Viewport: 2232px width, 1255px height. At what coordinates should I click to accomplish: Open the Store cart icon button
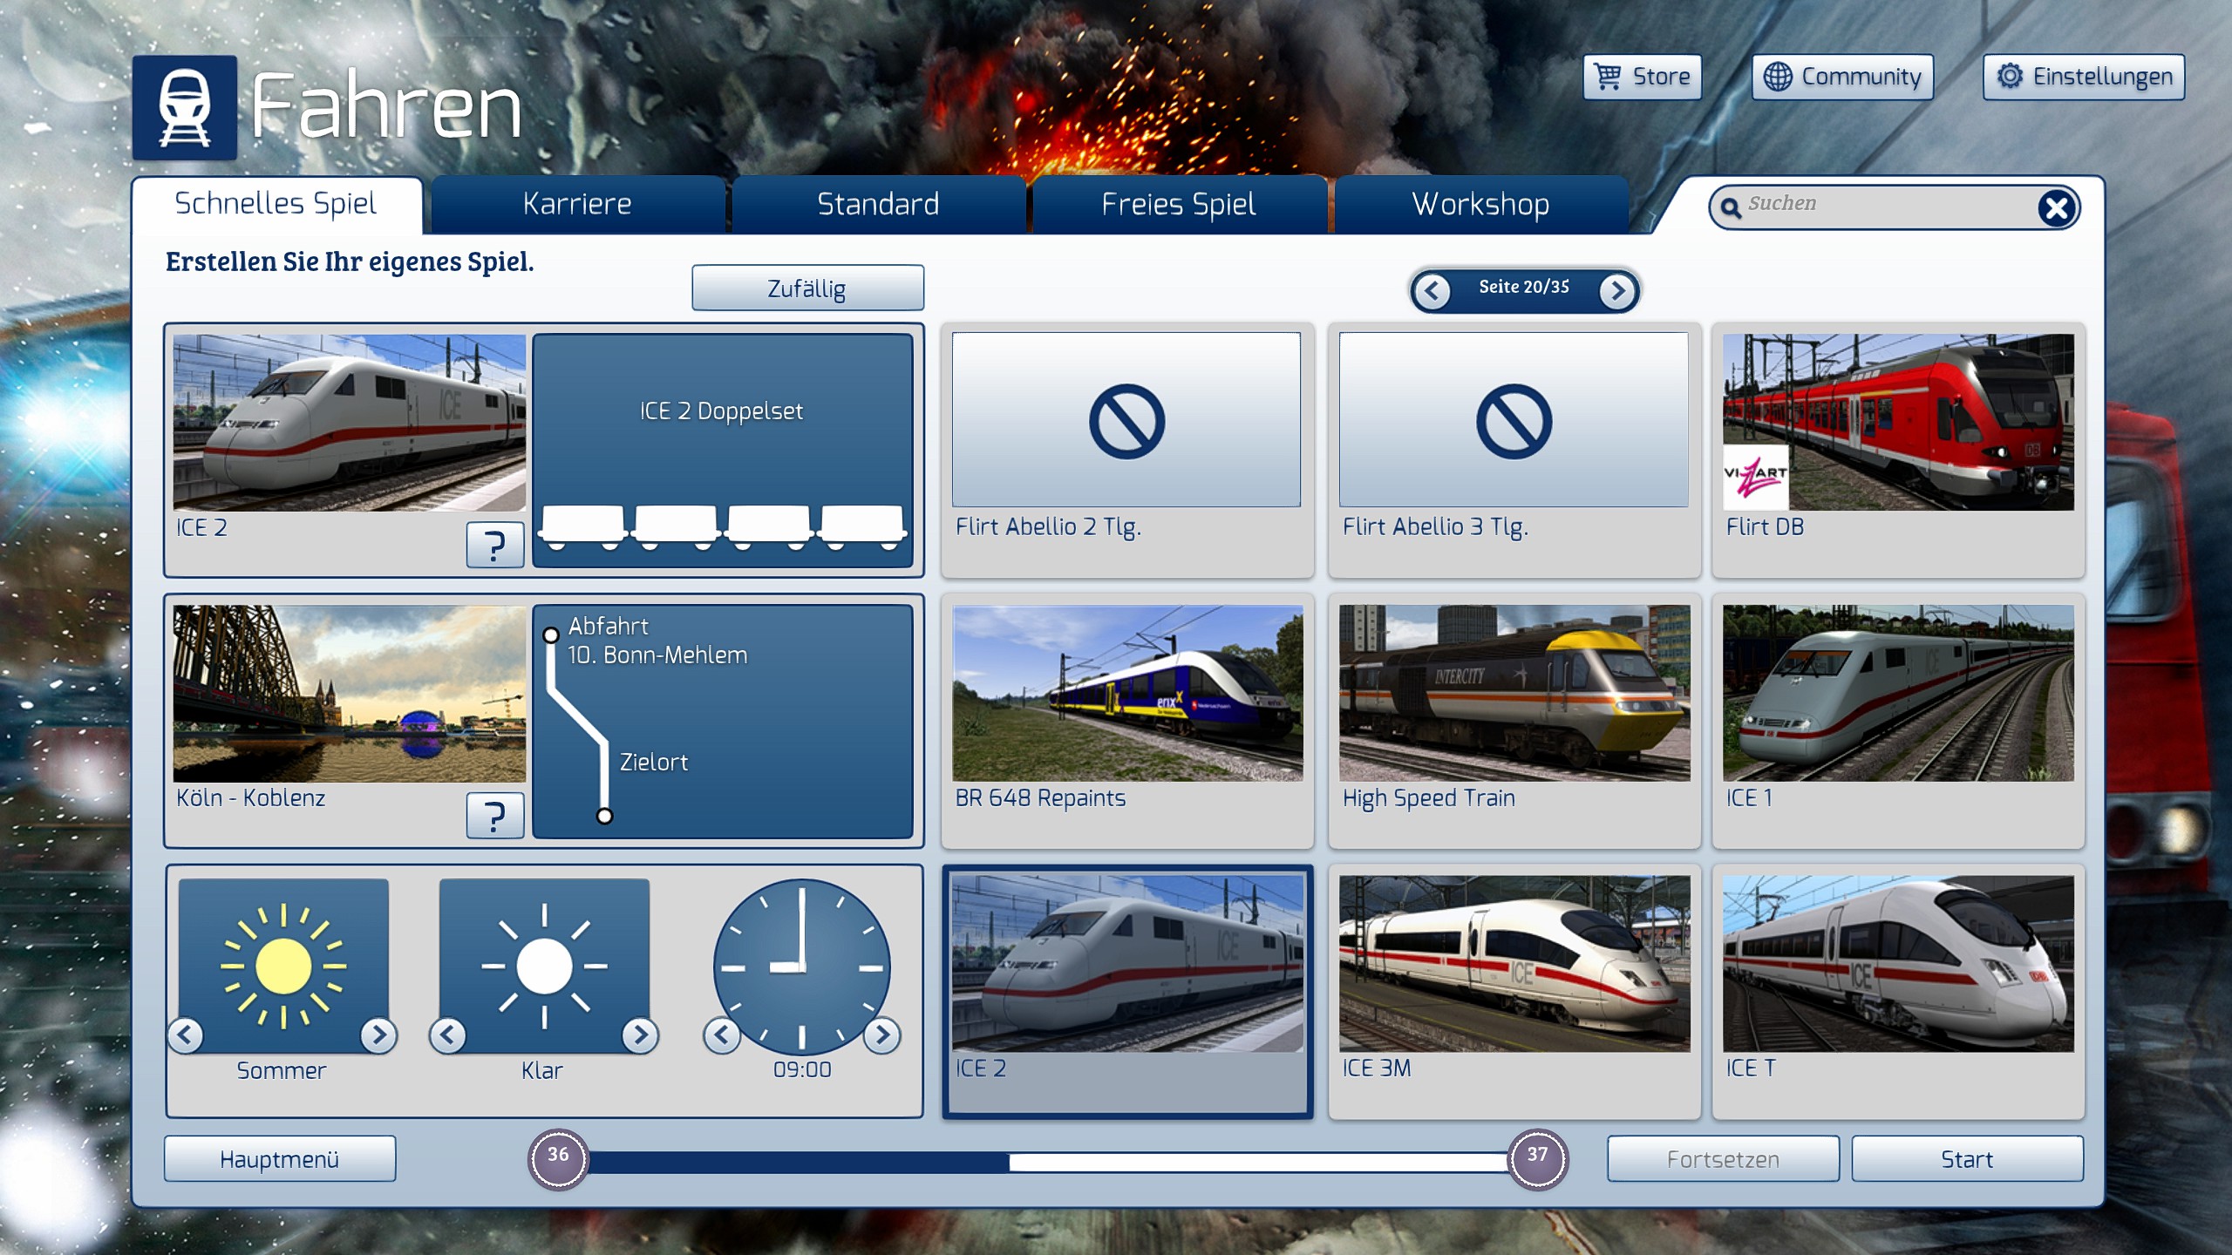click(x=1642, y=77)
